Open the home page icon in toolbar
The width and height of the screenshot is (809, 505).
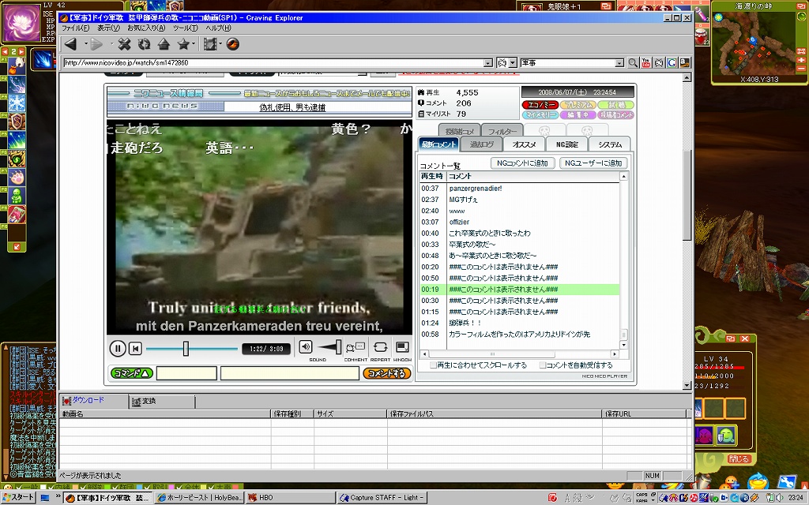tap(164, 44)
